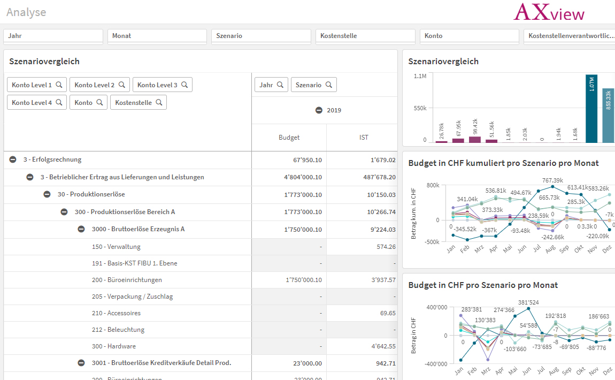
Task: Click search icon on Konto Level 1
Action: tap(59, 85)
